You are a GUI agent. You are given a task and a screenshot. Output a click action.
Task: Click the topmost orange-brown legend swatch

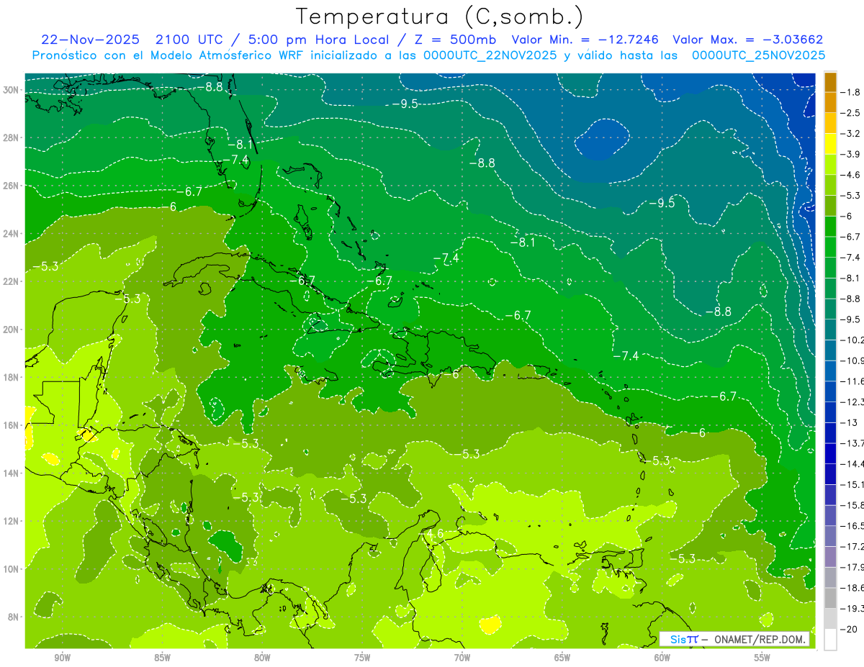tap(830, 82)
